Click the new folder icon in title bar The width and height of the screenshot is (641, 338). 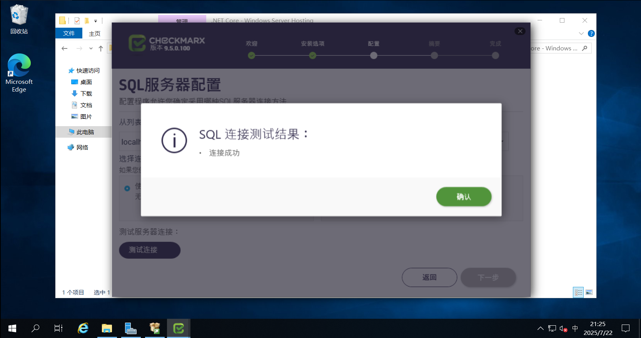87,20
